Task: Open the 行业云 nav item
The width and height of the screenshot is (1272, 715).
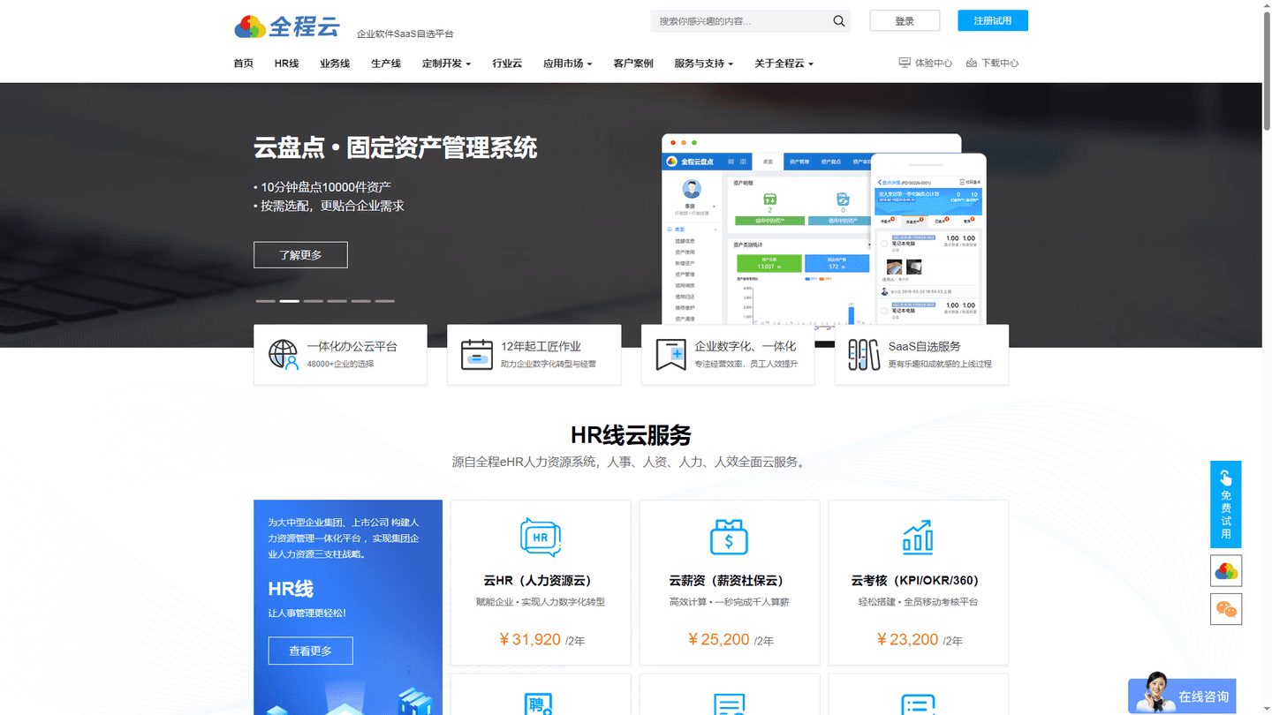Action: click(x=507, y=64)
